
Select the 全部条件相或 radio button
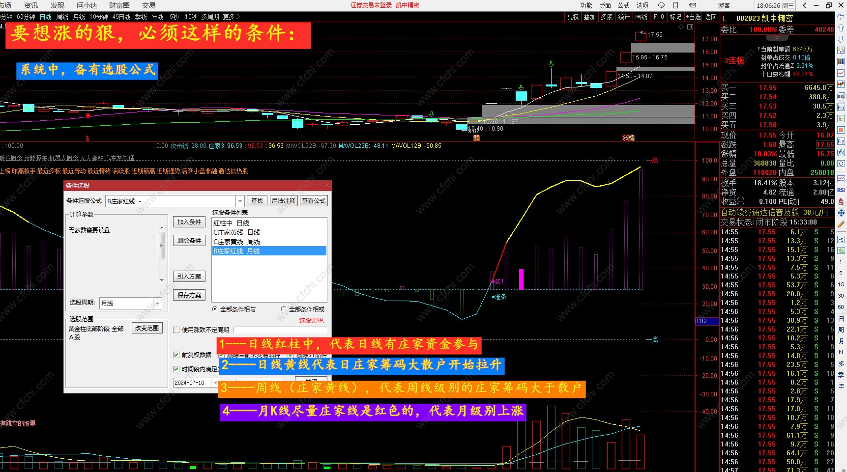pyautogui.click(x=283, y=309)
